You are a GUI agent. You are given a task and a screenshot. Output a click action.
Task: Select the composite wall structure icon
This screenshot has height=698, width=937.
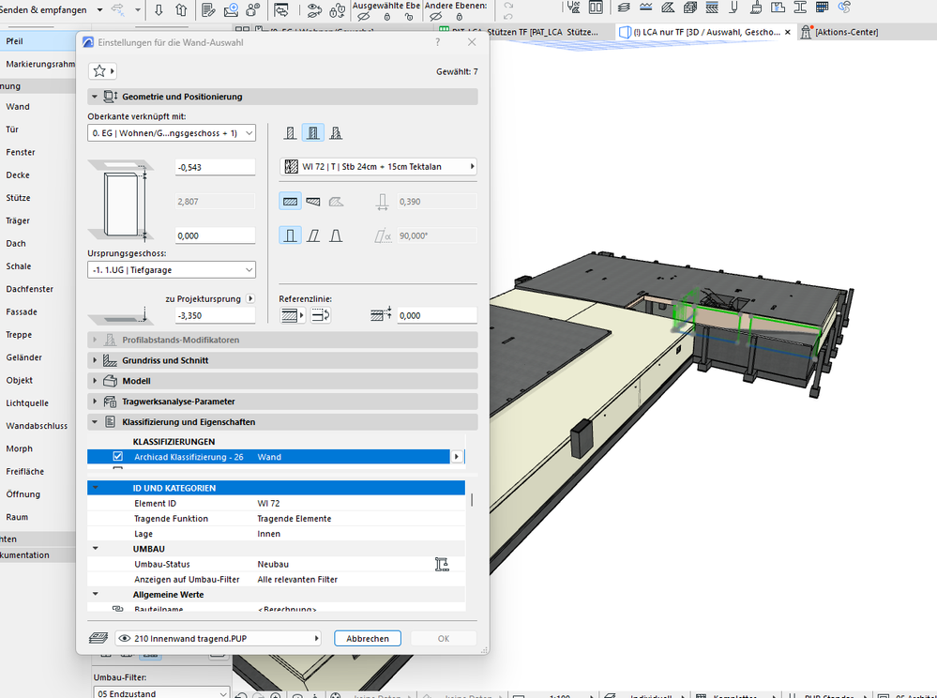(x=313, y=133)
